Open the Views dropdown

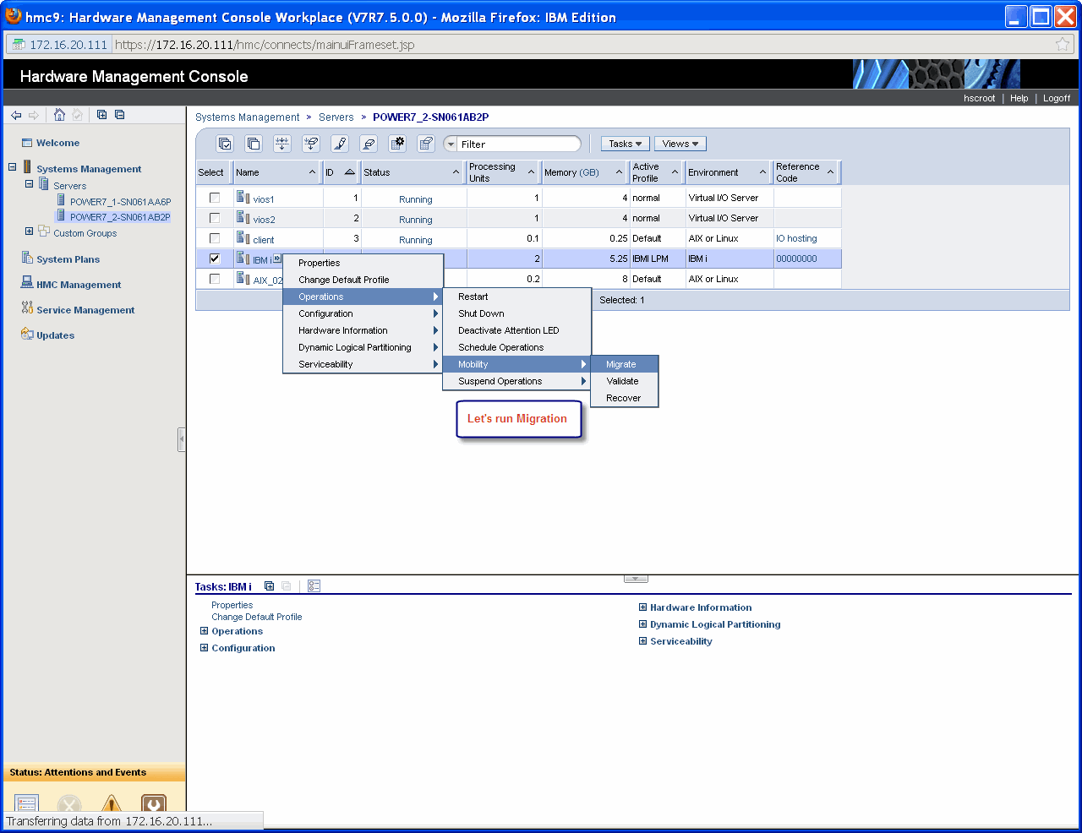pos(680,144)
